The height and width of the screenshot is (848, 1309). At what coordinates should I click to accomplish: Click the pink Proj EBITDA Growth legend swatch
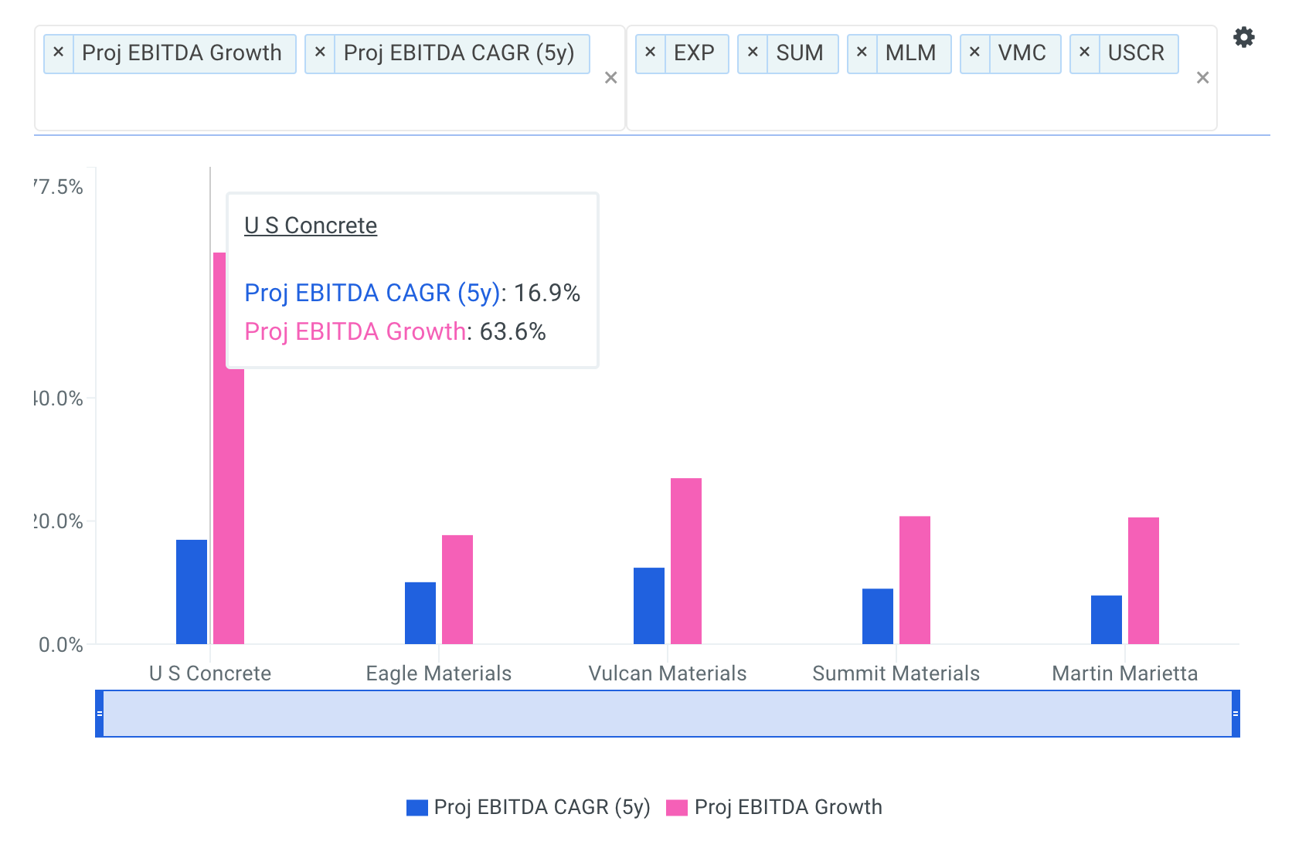677,808
